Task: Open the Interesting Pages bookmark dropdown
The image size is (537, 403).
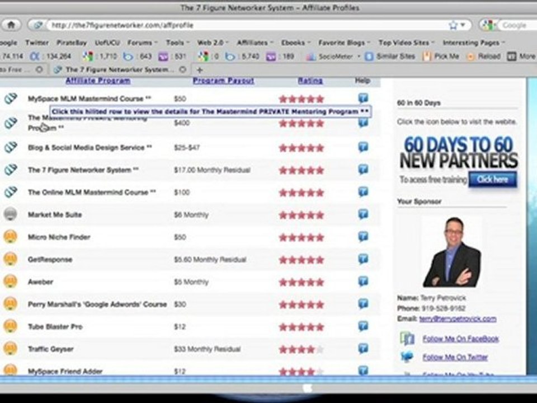Action: click(474, 43)
